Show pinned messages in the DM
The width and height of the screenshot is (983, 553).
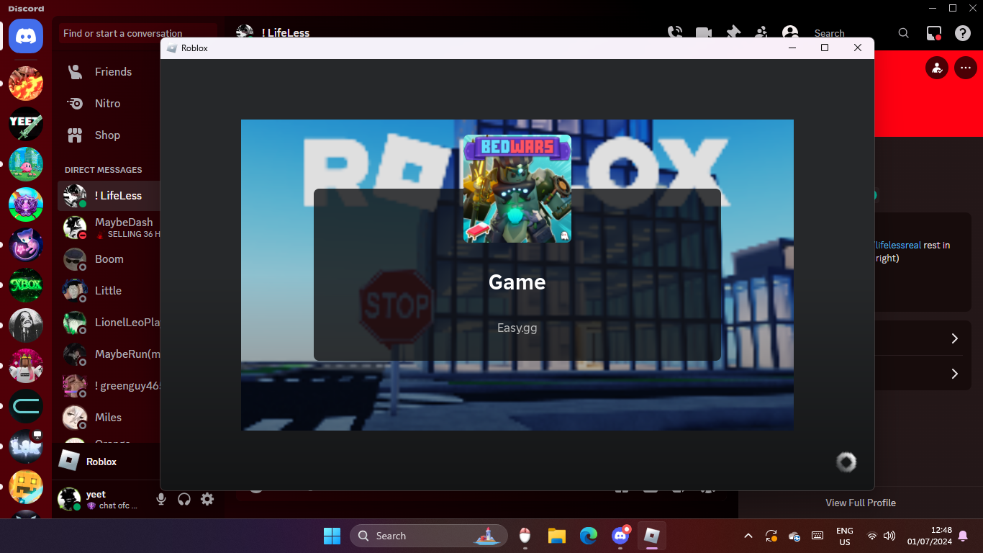pyautogui.click(x=733, y=33)
